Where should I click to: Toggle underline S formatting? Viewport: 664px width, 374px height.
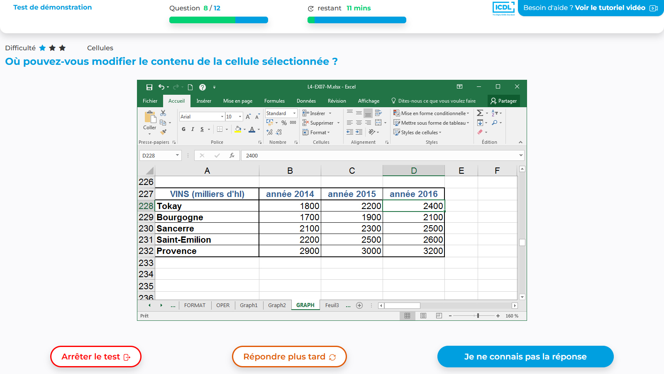point(202,129)
